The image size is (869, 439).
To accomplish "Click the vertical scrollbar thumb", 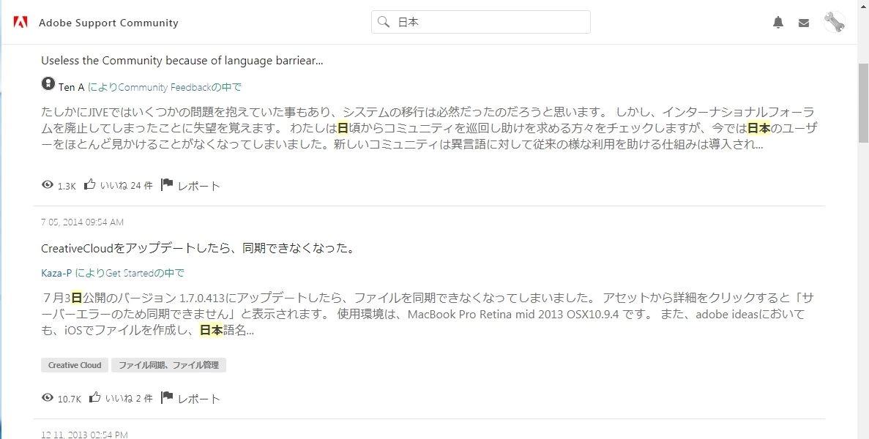I will (x=863, y=102).
